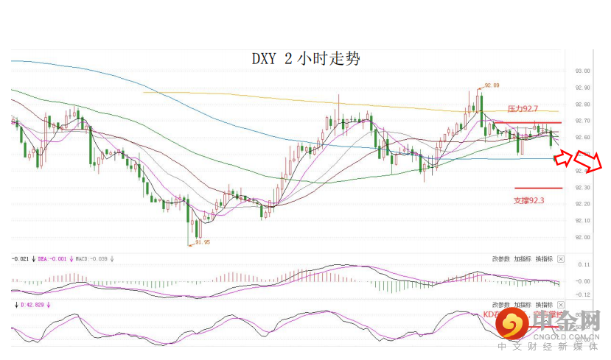Click the 92.60 price axis label
Image resolution: width=611 pixels, height=360 pixels.
point(582,138)
